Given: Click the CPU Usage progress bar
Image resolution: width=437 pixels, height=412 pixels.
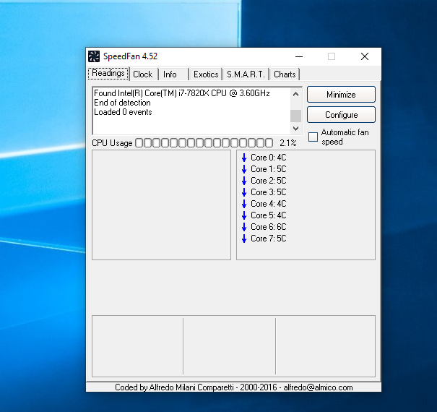Looking at the screenshot, I should (x=204, y=143).
